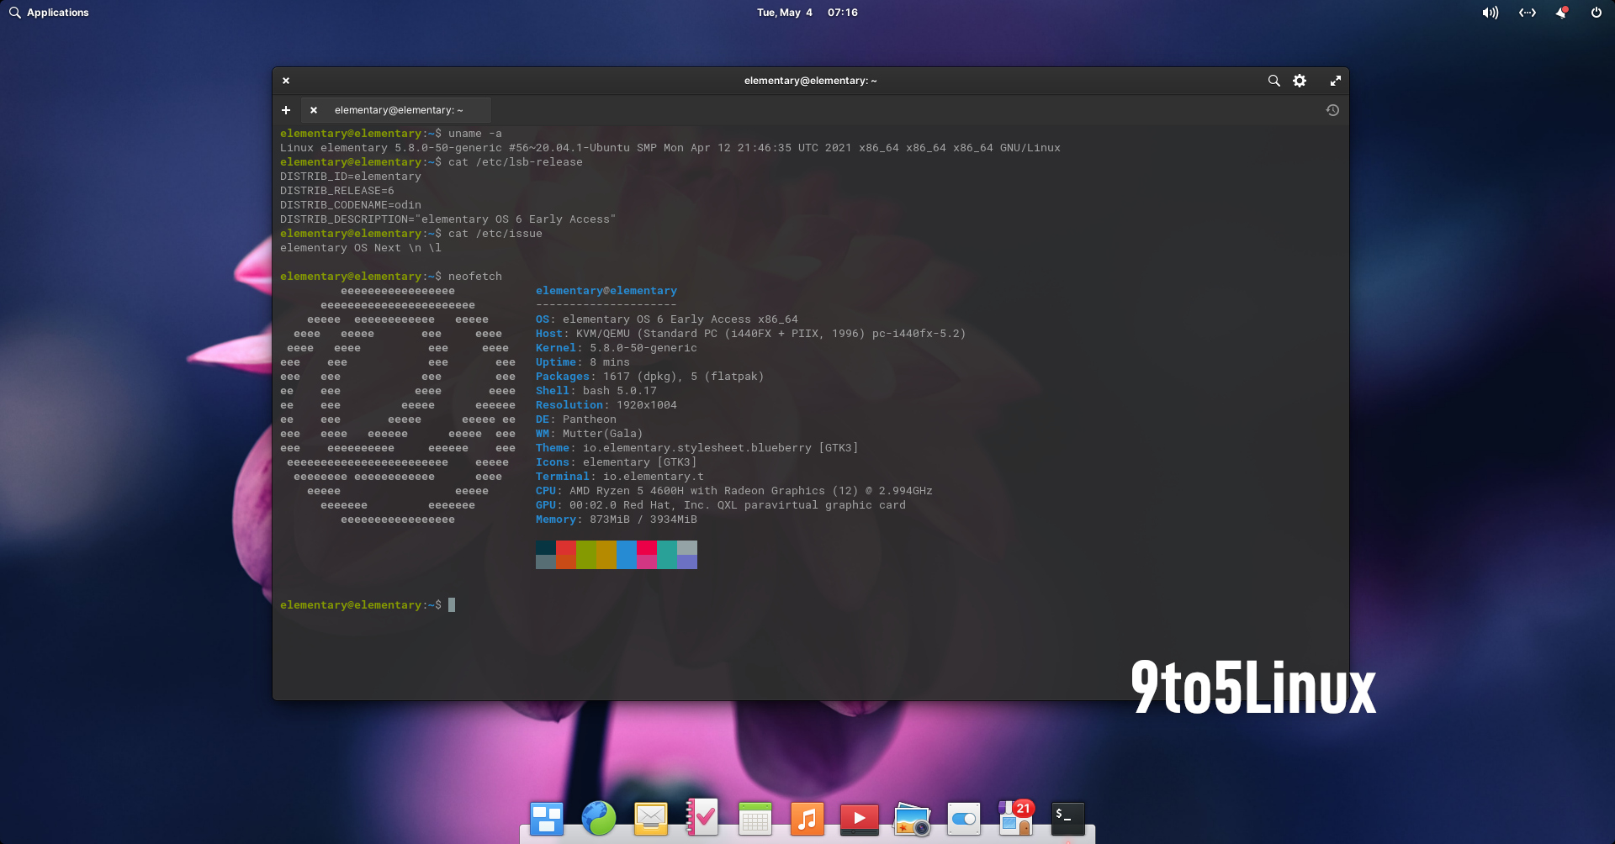
Task: Click the neofetch color palette block
Action: tap(616, 555)
